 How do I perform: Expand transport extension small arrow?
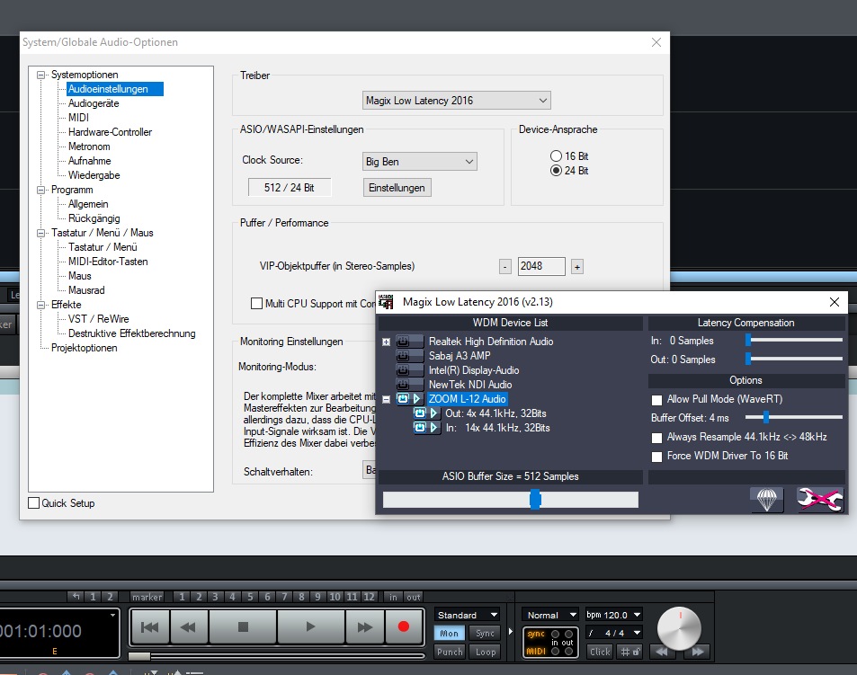(511, 631)
